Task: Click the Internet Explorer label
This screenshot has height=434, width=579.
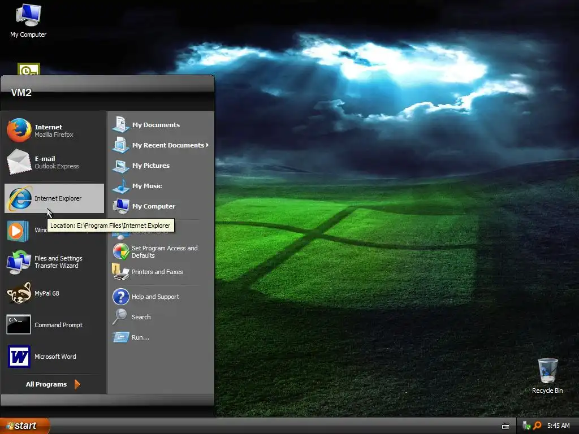Action: click(58, 198)
